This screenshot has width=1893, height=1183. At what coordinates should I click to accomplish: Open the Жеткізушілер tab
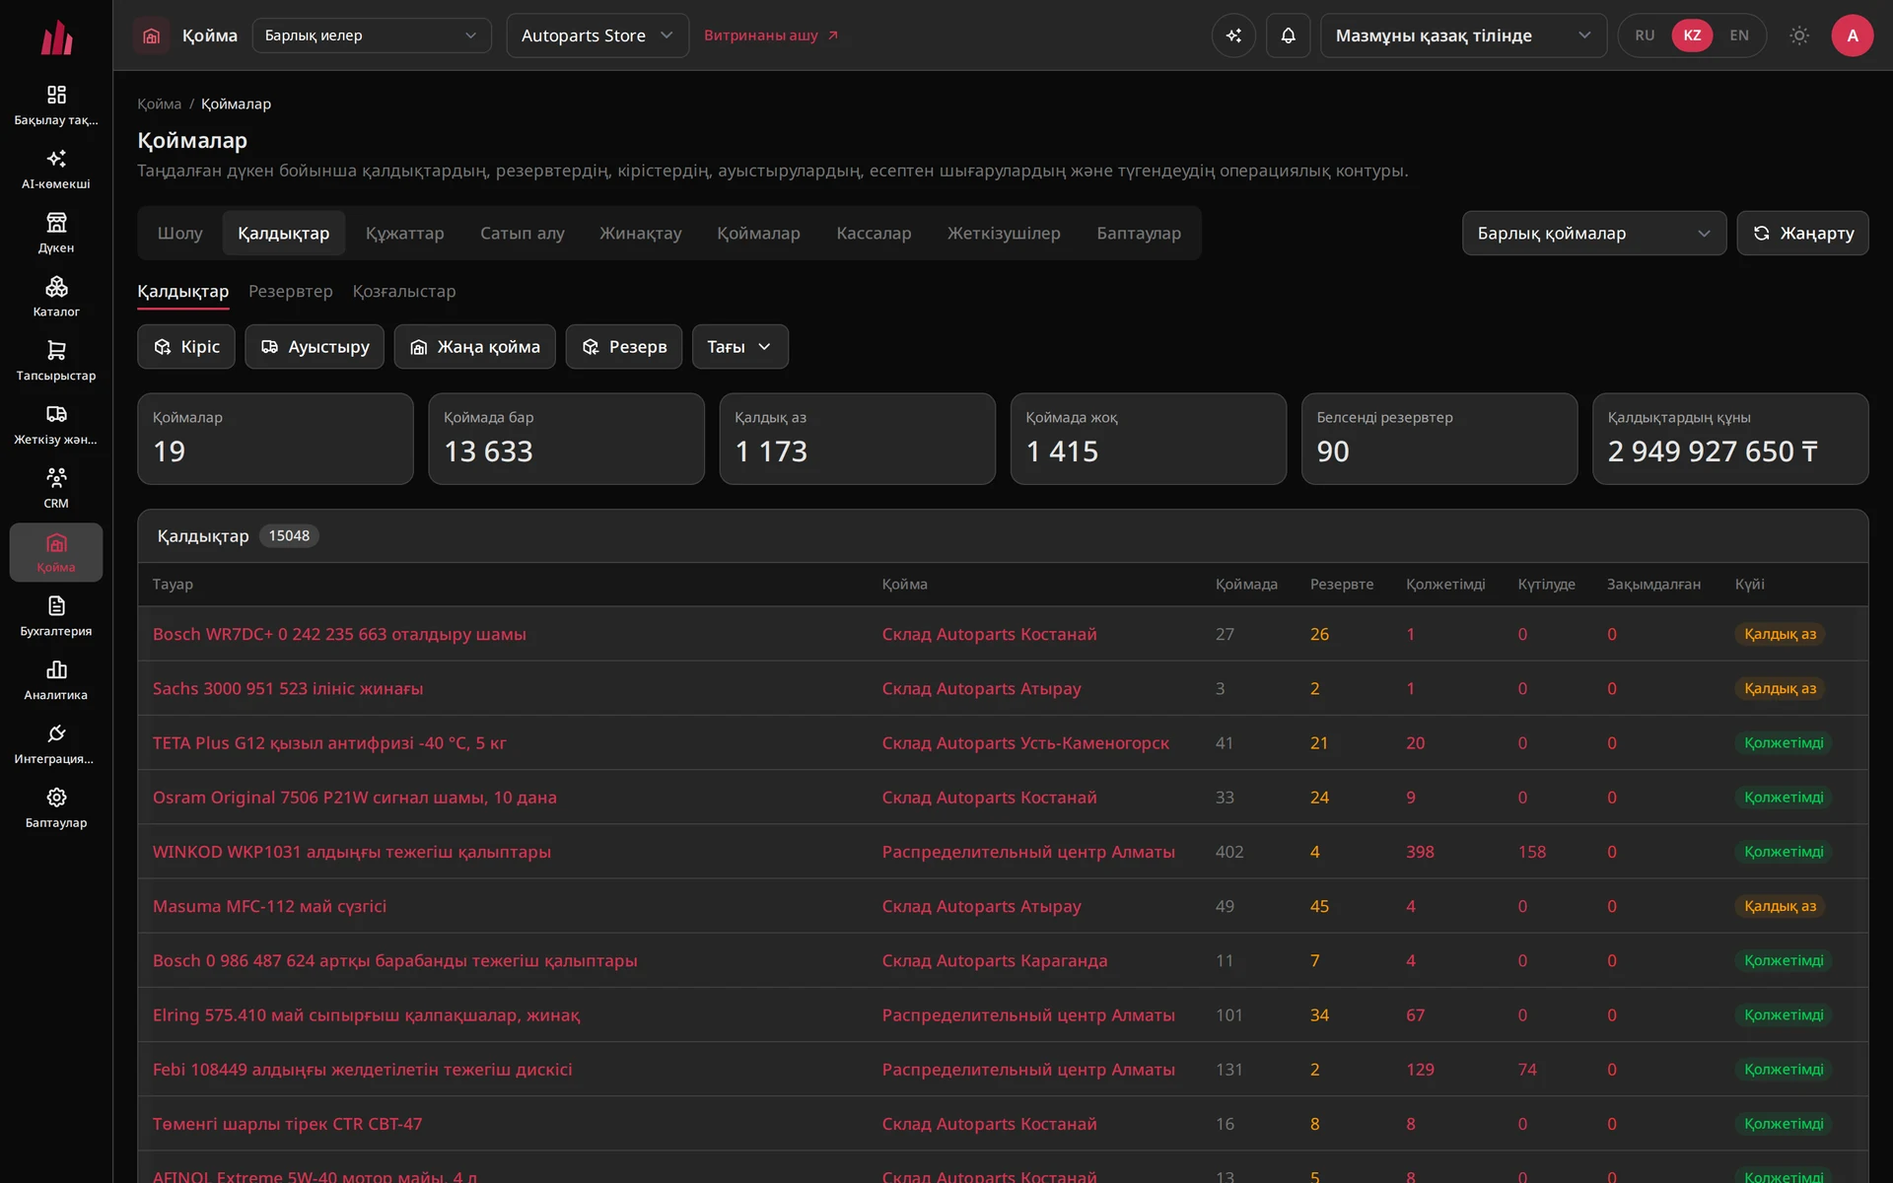click(x=1004, y=234)
